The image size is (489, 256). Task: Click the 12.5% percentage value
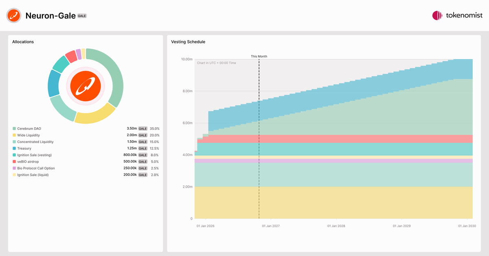click(x=154, y=148)
